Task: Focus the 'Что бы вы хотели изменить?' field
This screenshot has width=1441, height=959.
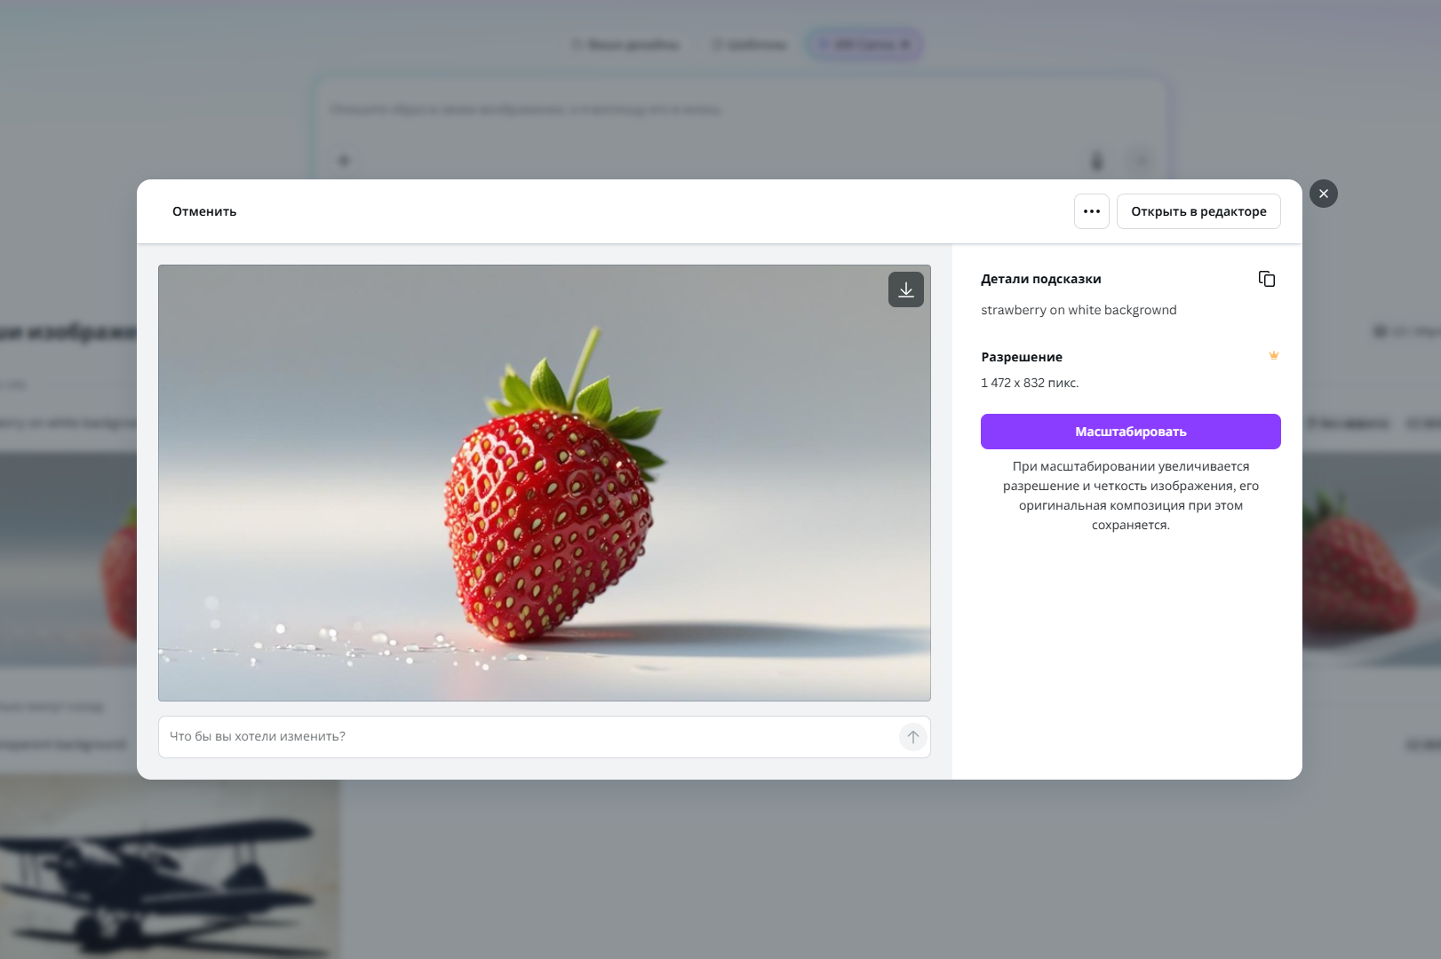Action: click(529, 737)
